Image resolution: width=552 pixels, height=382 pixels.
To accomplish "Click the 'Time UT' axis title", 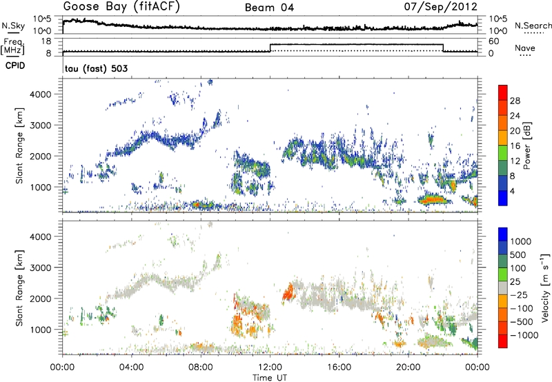I will pyautogui.click(x=270, y=378).
